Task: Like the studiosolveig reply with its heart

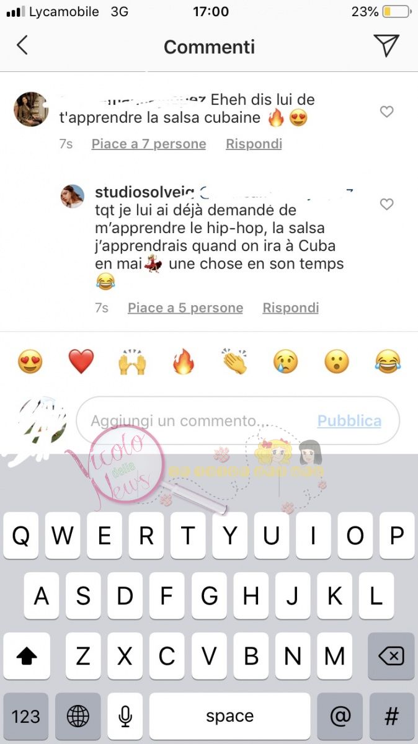Action: (x=386, y=204)
